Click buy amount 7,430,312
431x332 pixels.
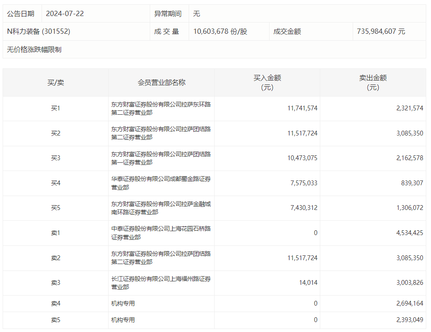point(304,208)
